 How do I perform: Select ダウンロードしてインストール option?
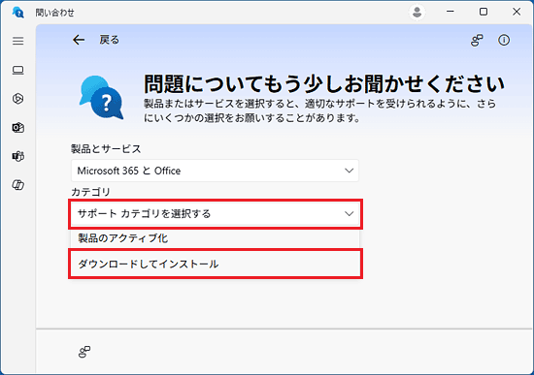pos(215,265)
